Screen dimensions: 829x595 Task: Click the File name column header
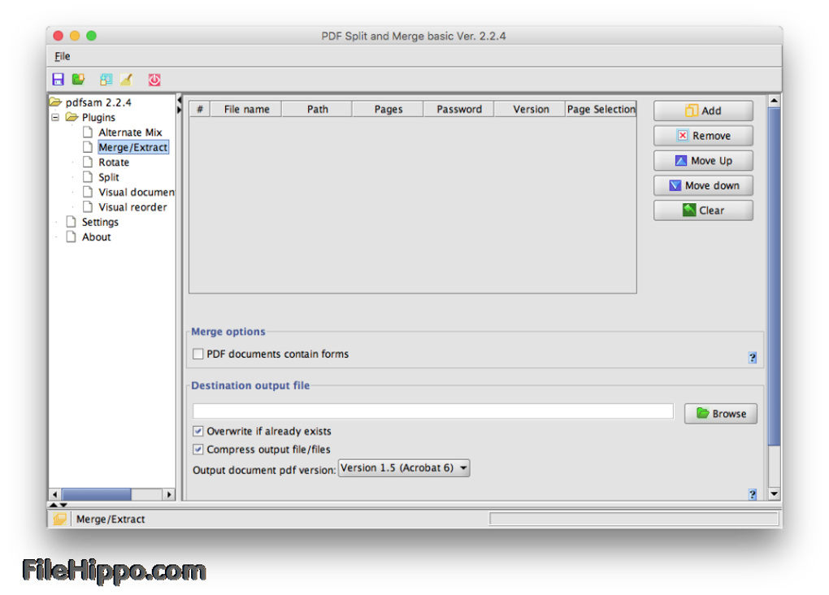(246, 109)
